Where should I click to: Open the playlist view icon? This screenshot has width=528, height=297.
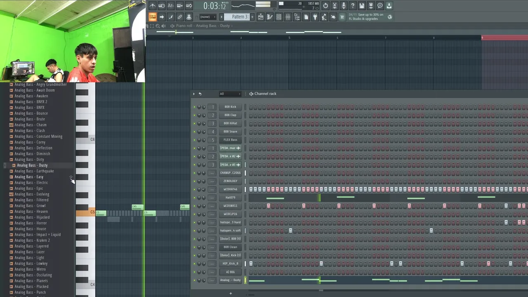click(x=261, y=17)
